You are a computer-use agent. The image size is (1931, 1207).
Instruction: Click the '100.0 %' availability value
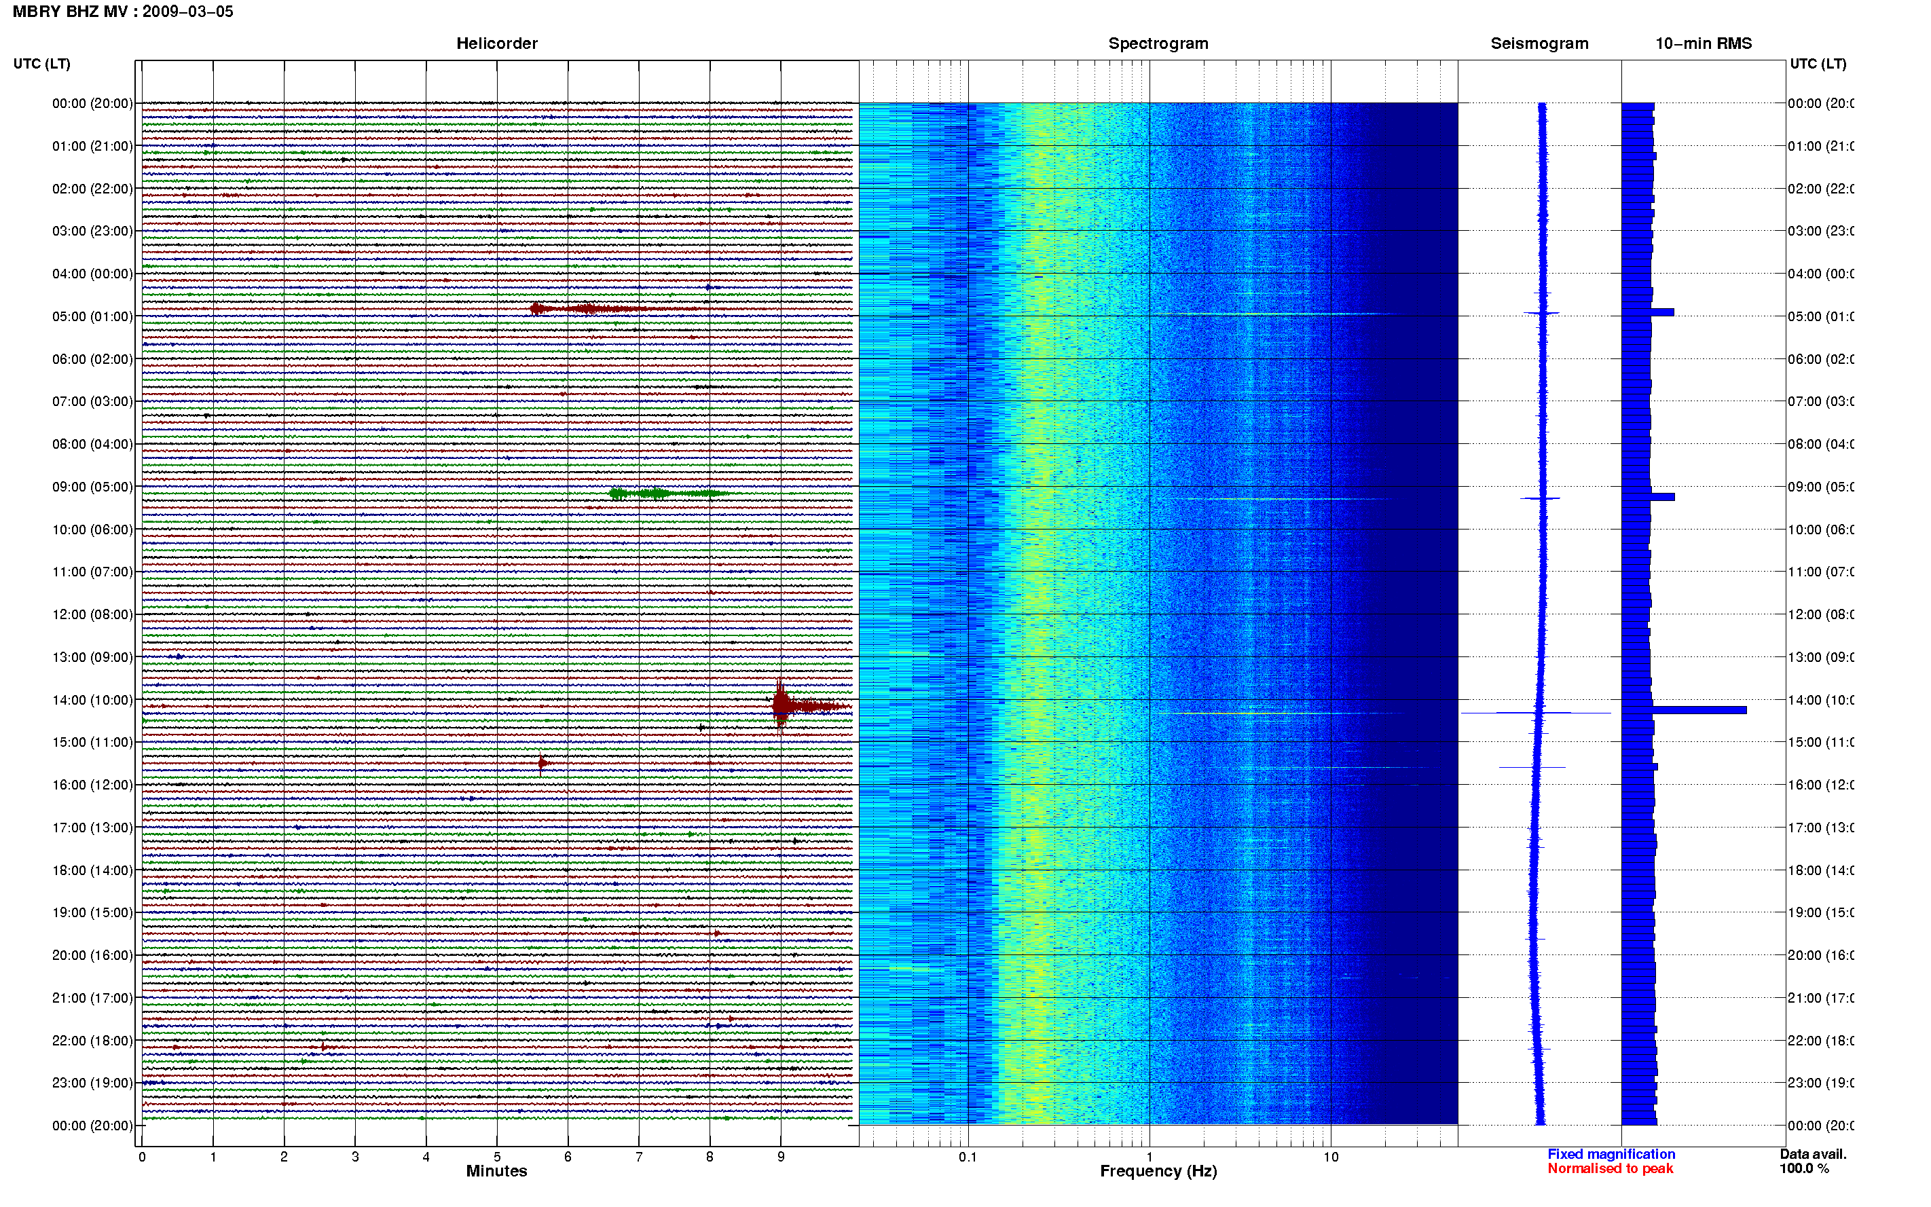tap(1804, 1169)
